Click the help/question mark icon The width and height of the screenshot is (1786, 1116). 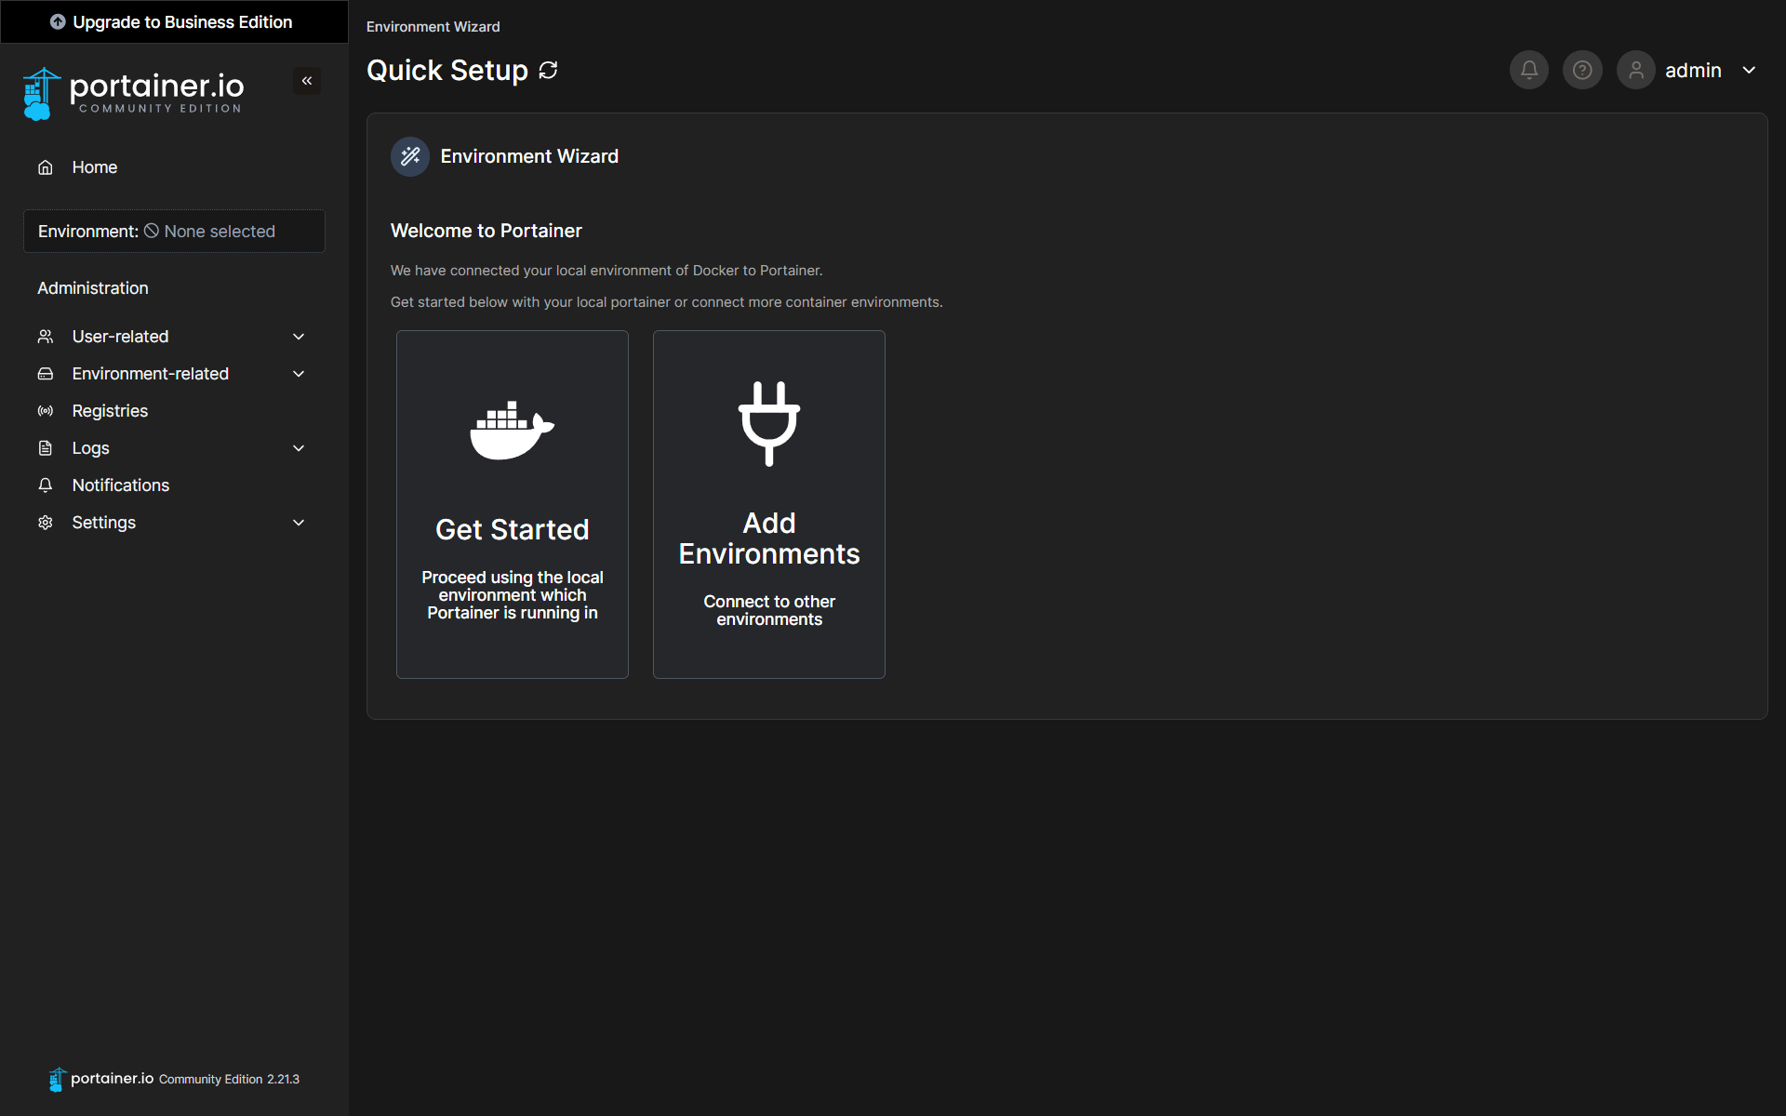pyautogui.click(x=1581, y=71)
